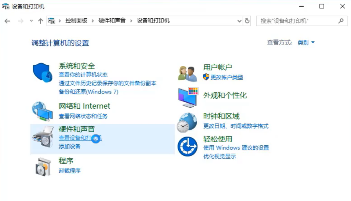The image size is (351, 201).
Task: Open the Network and Internet globe icon
Action: [x=42, y=111]
